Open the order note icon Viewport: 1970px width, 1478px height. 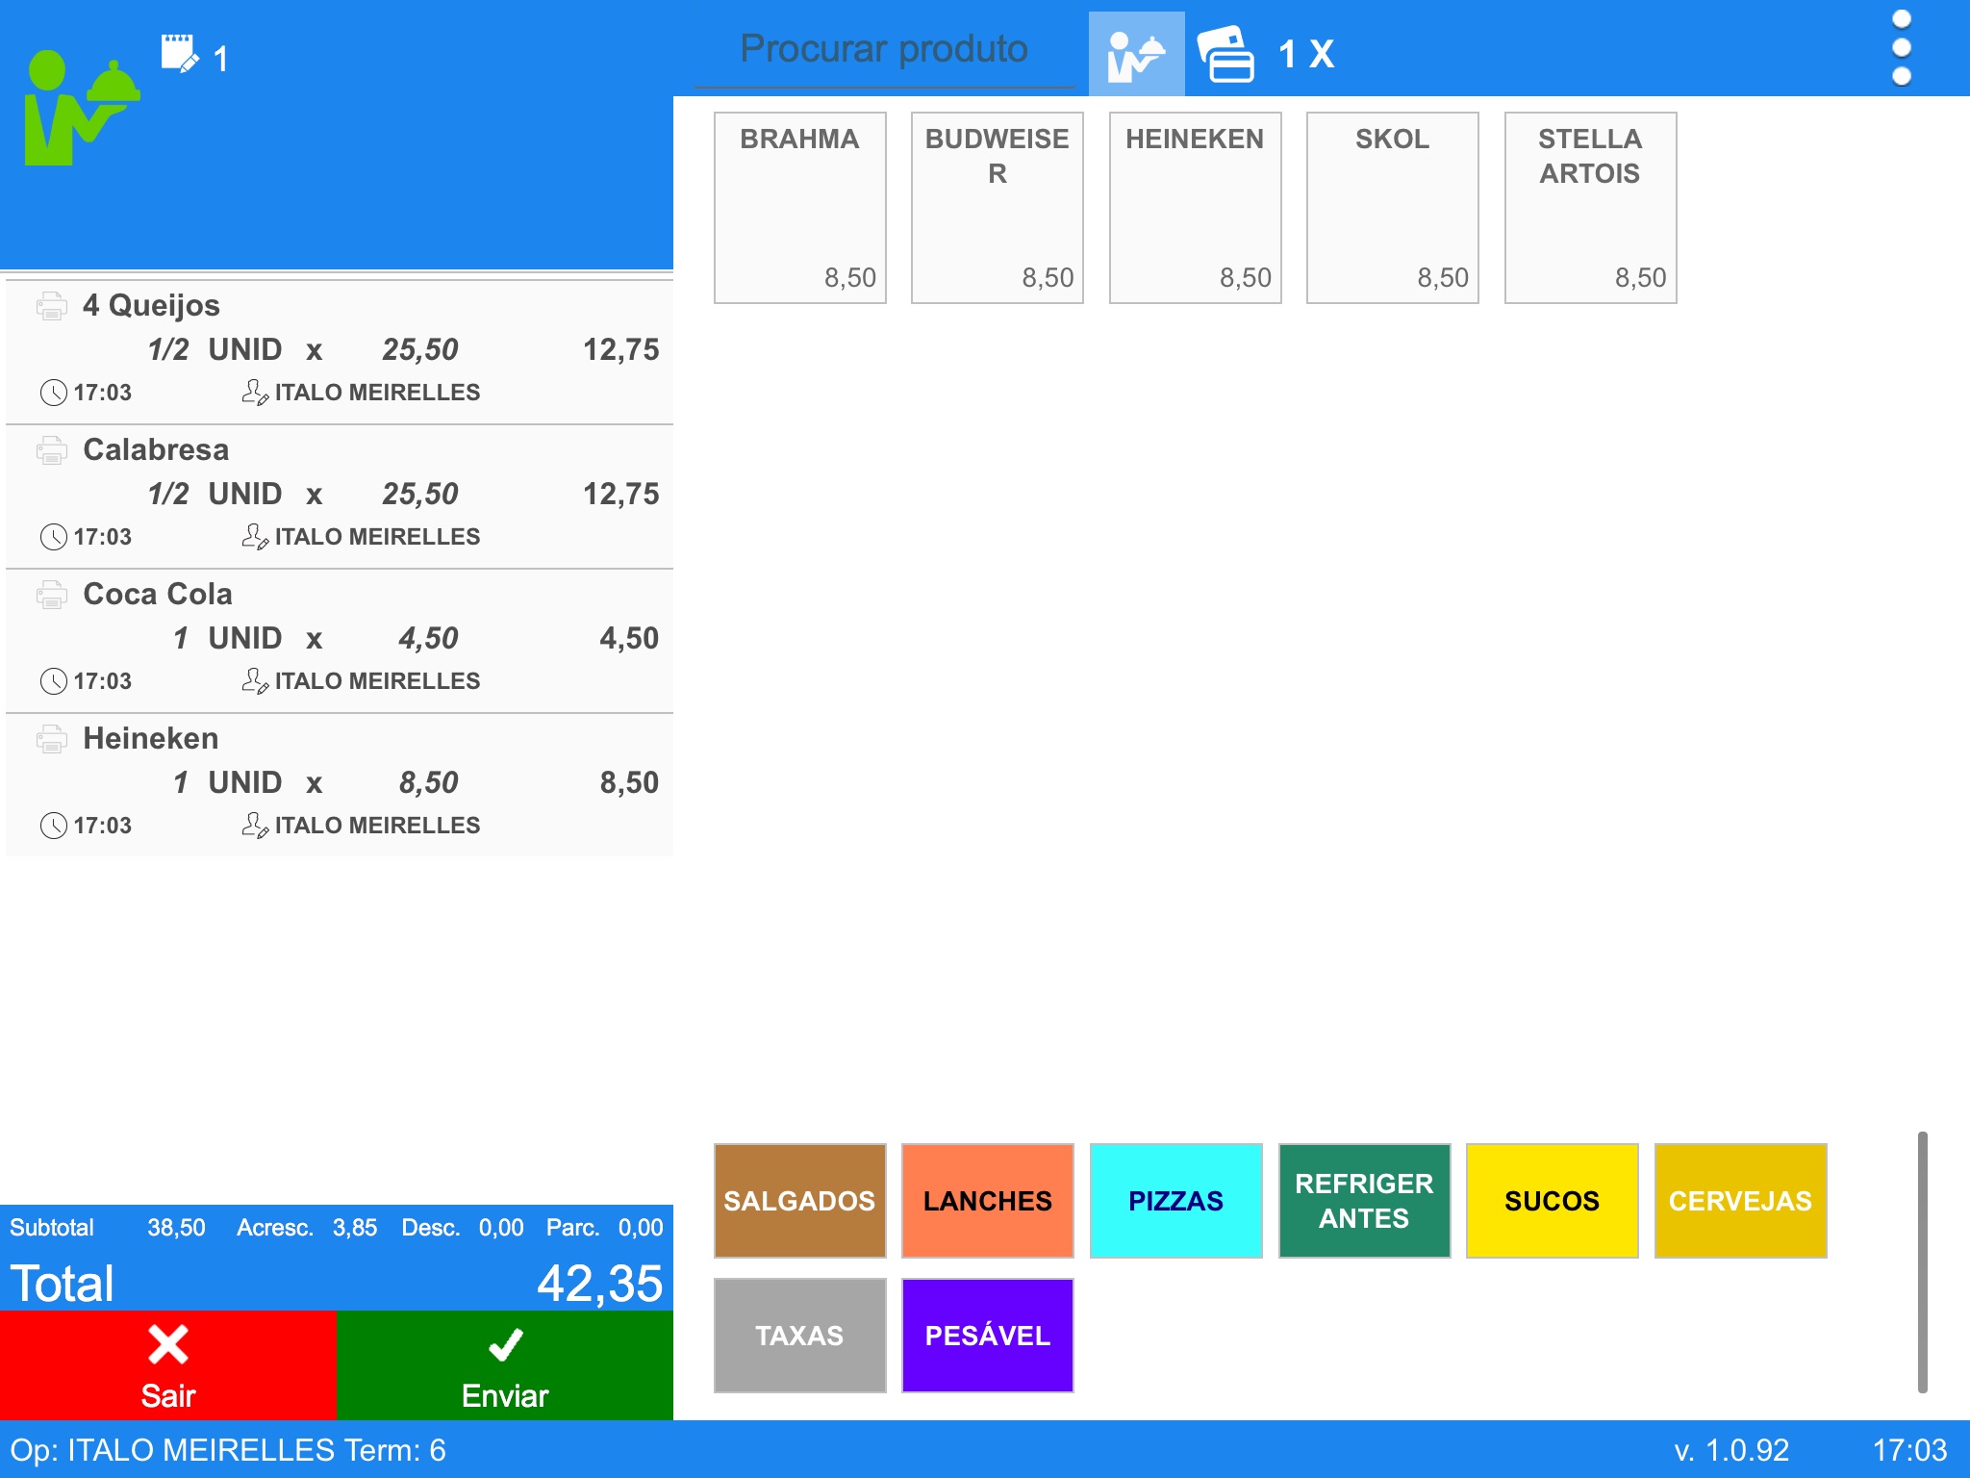[x=180, y=54]
